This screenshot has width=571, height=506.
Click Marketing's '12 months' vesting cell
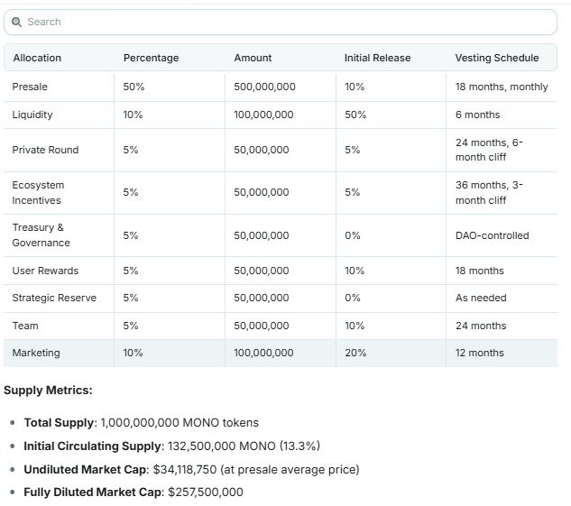502,353
